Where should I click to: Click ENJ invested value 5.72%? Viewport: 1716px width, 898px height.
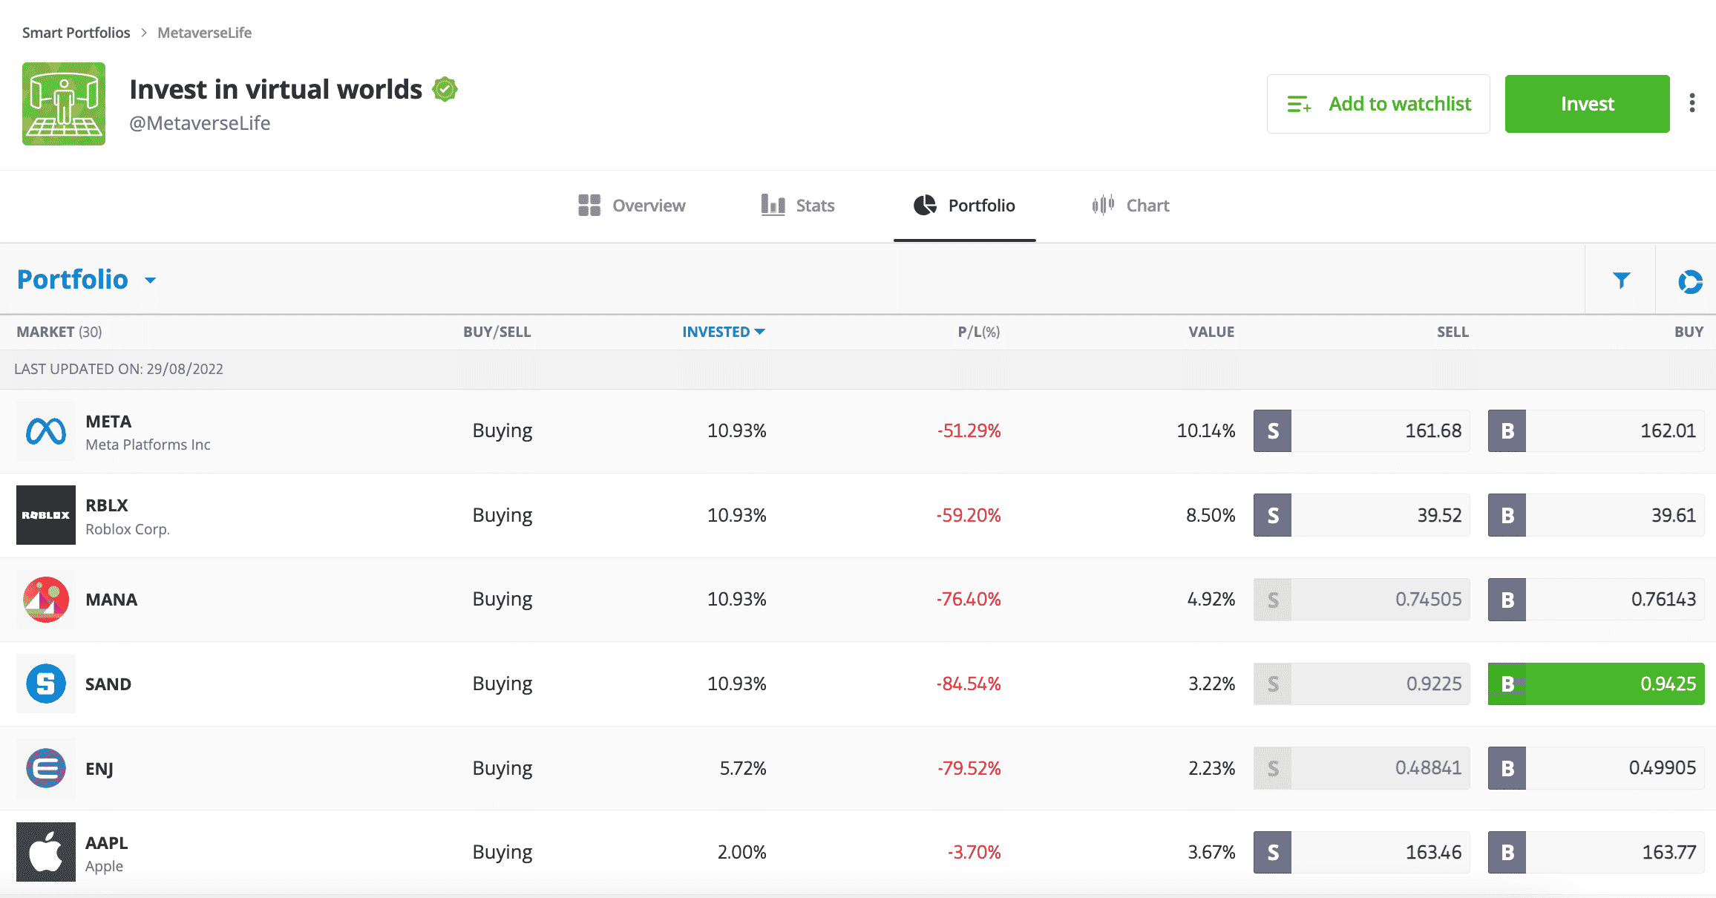(x=742, y=768)
